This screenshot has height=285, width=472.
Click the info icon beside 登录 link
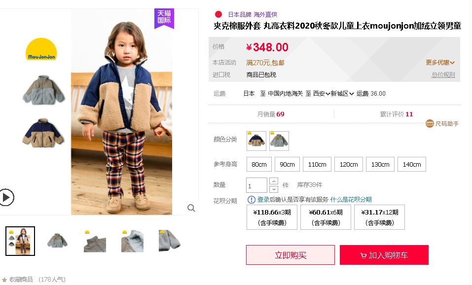coord(251,200)
